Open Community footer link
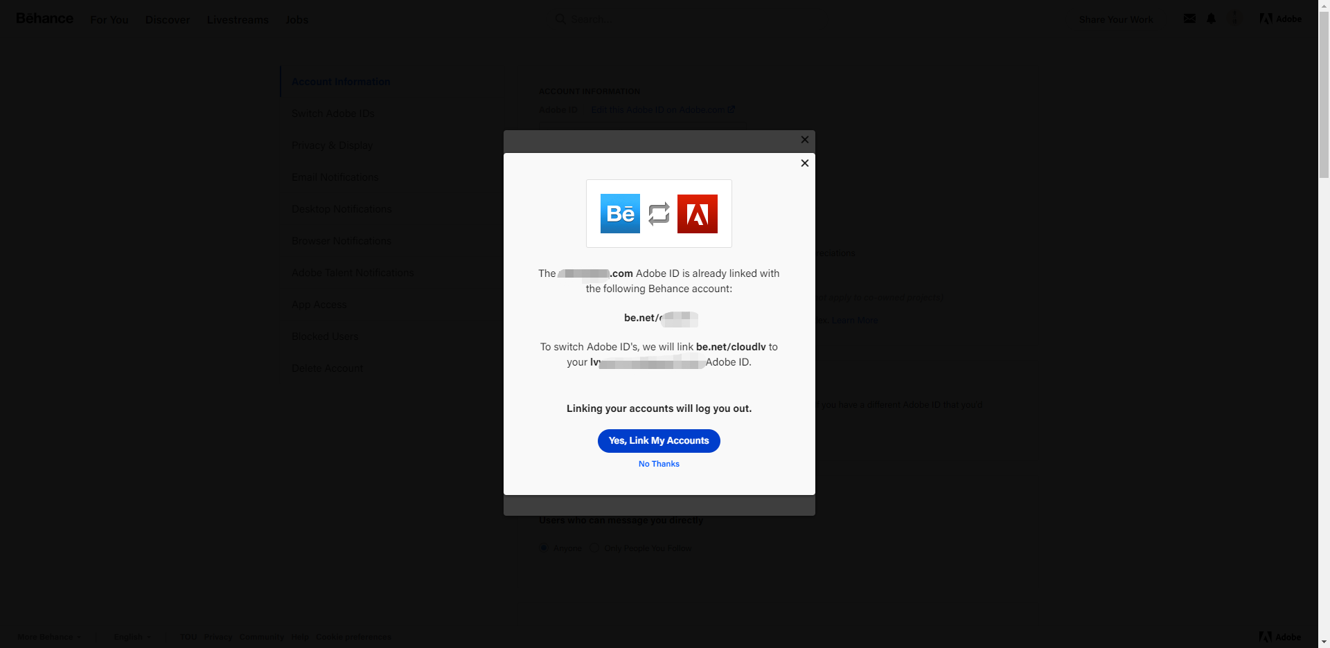Image resolution: width=1330 pixels, height=648 pixels. tap(262, 637)
